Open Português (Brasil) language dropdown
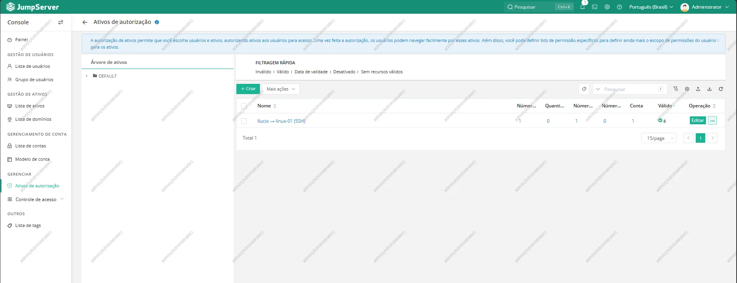This screenshot has height=283, width=737. (x=651, y=7)
